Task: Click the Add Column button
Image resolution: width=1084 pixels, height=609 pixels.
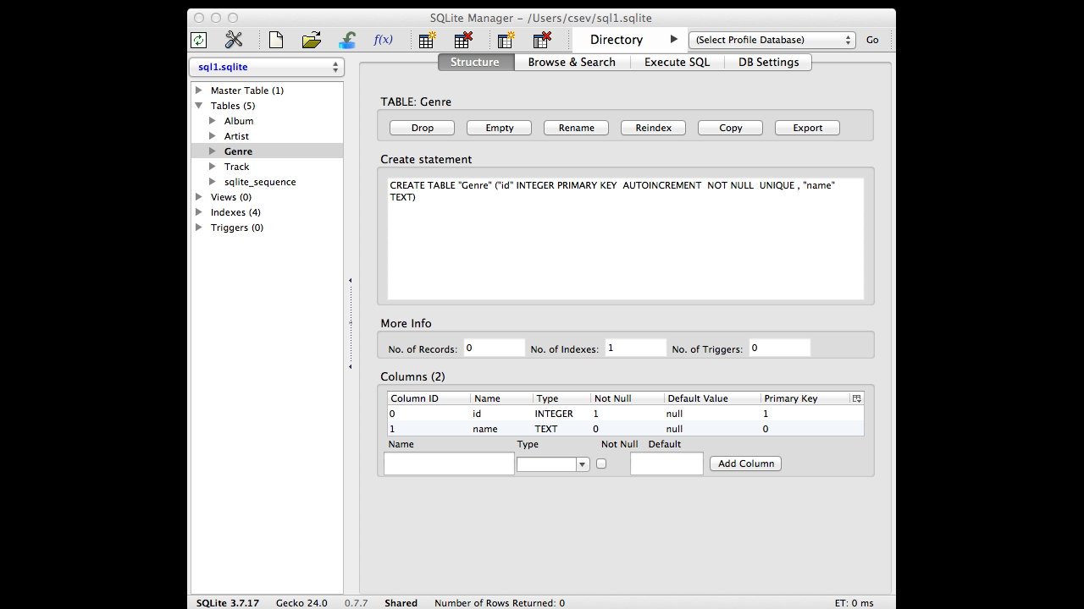Action: click(x=745, y=464)
